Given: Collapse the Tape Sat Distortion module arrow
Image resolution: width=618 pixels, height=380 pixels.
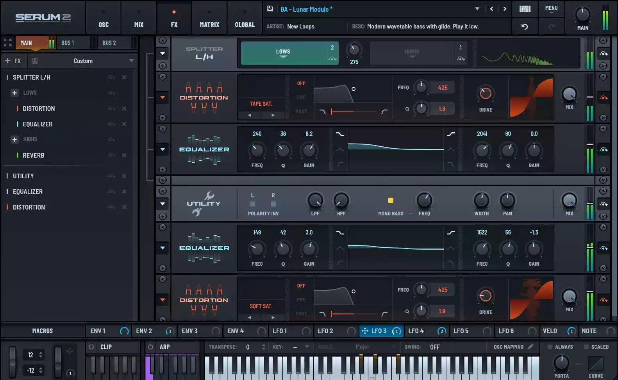Looking at the screenshot, I should click(x=163, y=98).
